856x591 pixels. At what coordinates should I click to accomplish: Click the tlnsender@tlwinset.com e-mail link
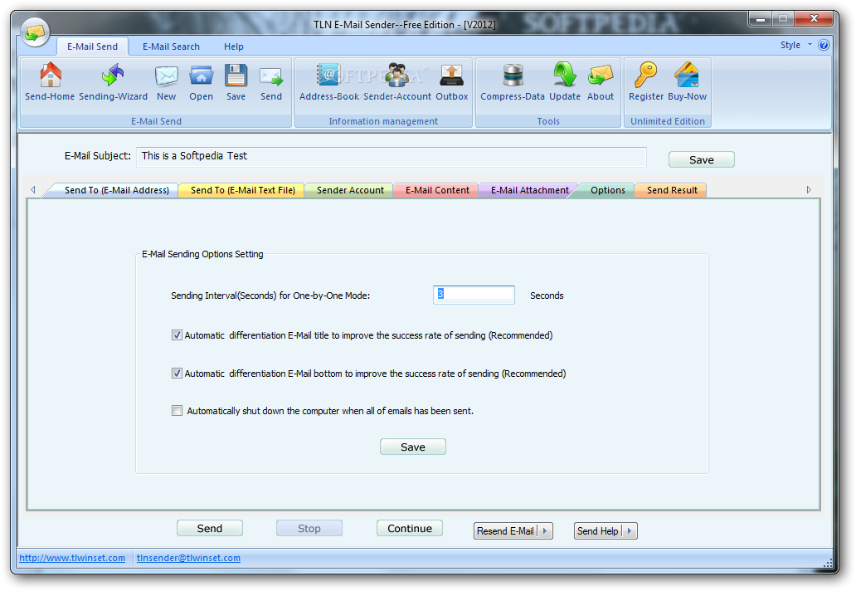pyautogui.click(x=188, y=559)
